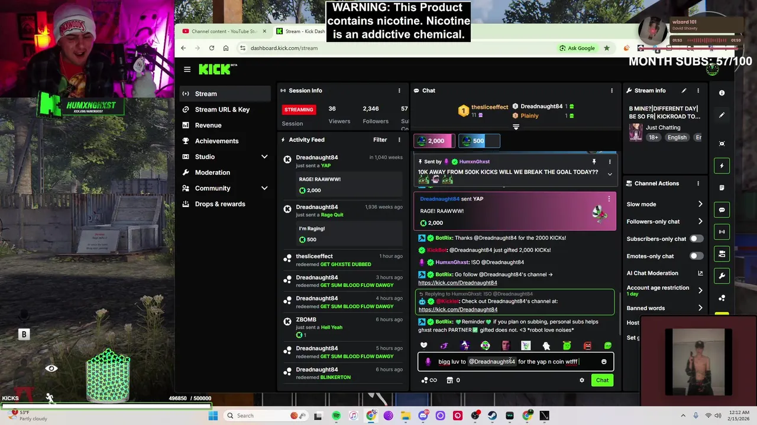
Task: Open Dreadnaught84 channel link from Kicklet
Action: pyautogui.click(x=458, y=309)
